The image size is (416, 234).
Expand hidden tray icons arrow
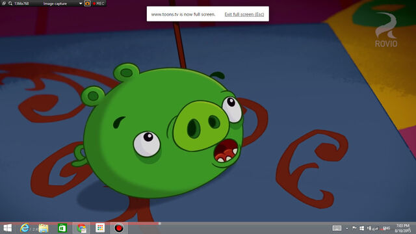347,228
